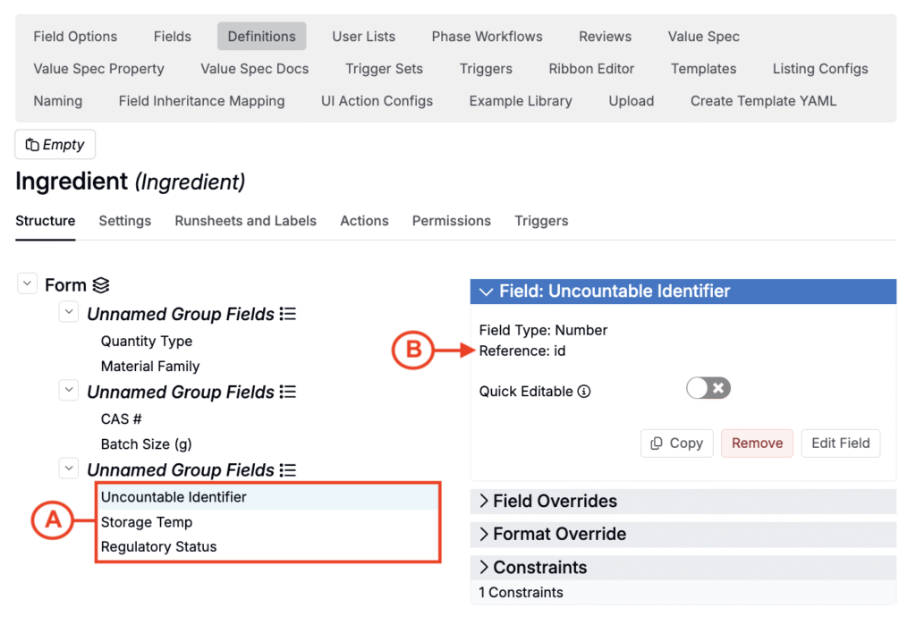Open the Runsheets and Labels tab
Image resolution: width=916 pixels, height=625 pixels.
(x=245, y=221)
